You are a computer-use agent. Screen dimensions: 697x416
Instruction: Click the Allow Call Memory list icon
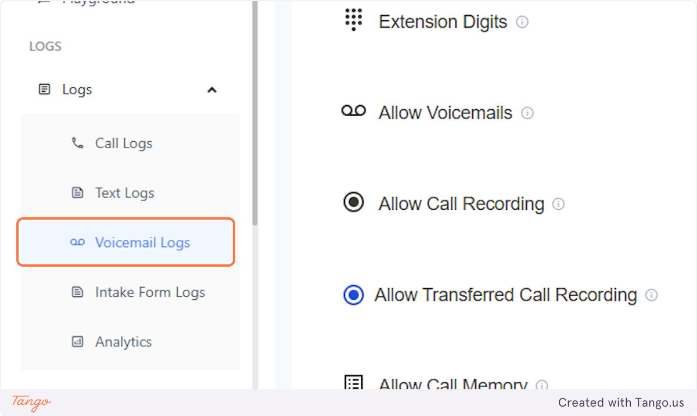pyautogui.click(x=353, y=383)
